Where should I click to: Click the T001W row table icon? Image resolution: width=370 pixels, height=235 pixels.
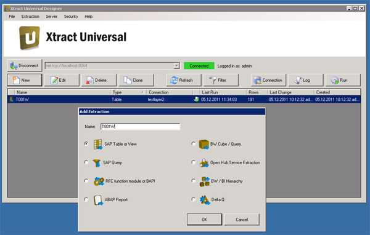pyautogui.click(x=11, y=100)
